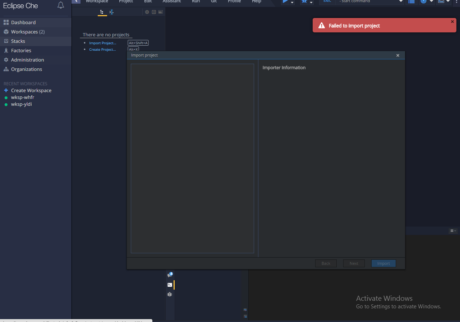Image resolution: width=460 pixels, height=322 pixels.
Task: Open the Run menu
Action: click(x=196, y=1)
